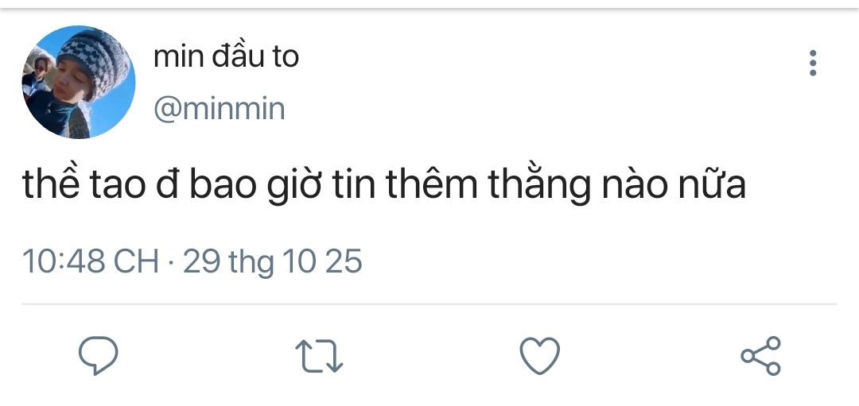Retweet the post using the arrows icon
Viewport: 859px width, 406px height.
point(319,355)
